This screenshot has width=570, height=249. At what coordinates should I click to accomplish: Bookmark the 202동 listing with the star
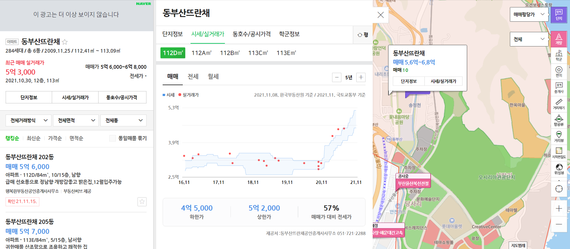click(142, 202)
